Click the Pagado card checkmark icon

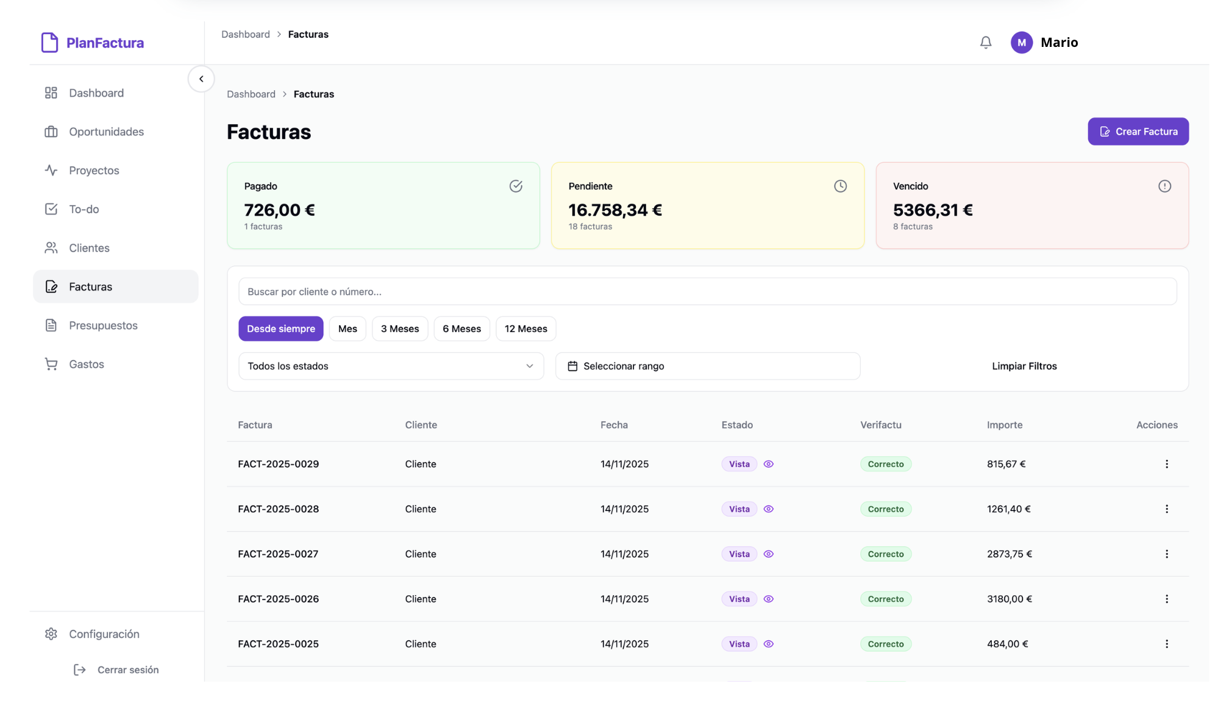point(515,186)
